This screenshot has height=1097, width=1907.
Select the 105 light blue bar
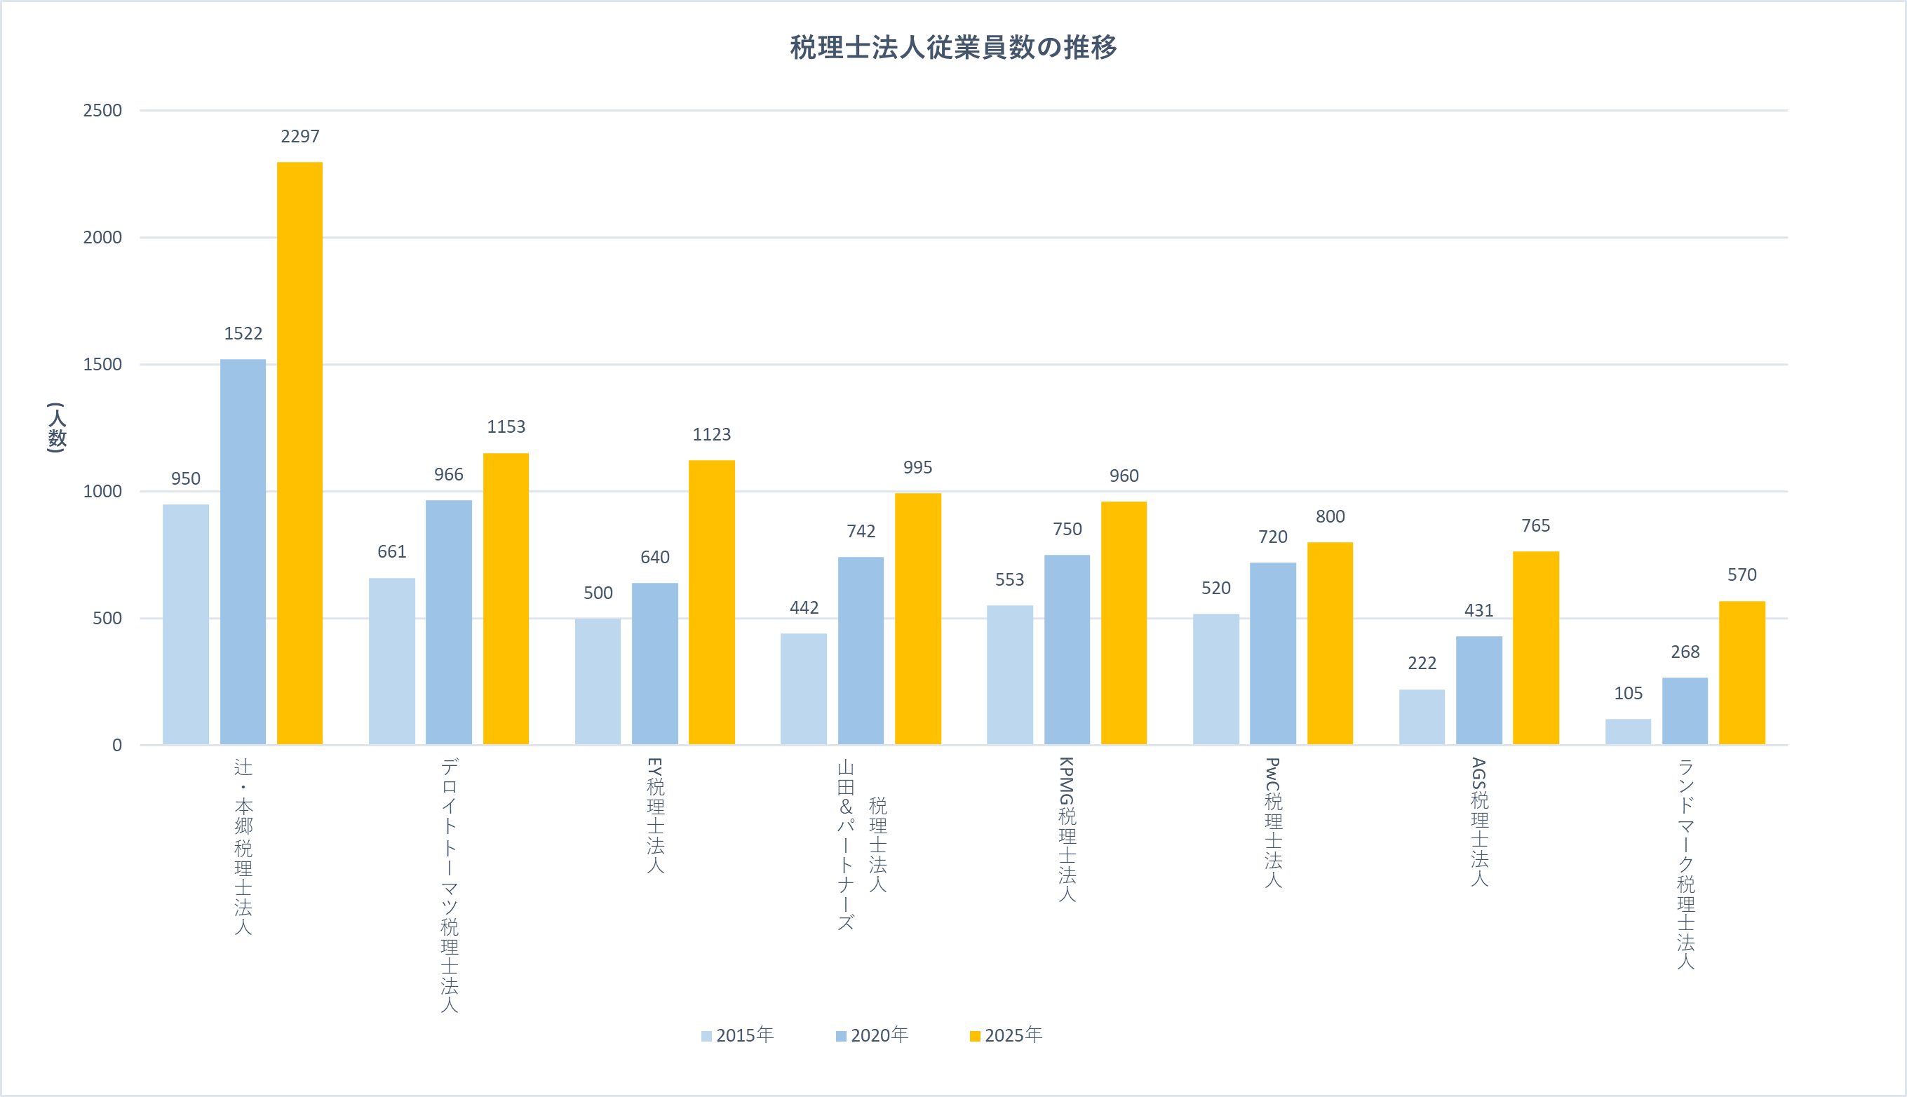(1628, 732)
